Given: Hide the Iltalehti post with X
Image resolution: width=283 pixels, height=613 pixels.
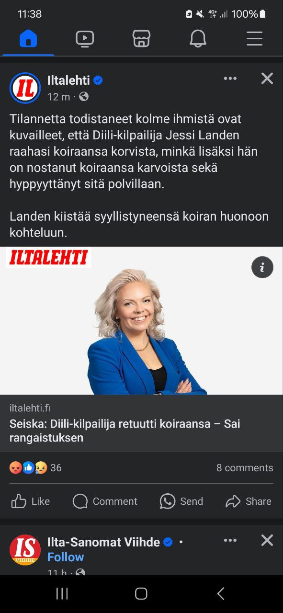Looking at the screenshot, I should point(267,79).
